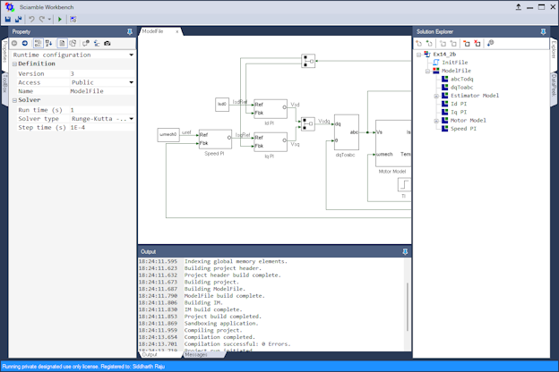Click the delete-block icon with red X
The height and width of the screenshot is (372, 559).
pos(477,44)
